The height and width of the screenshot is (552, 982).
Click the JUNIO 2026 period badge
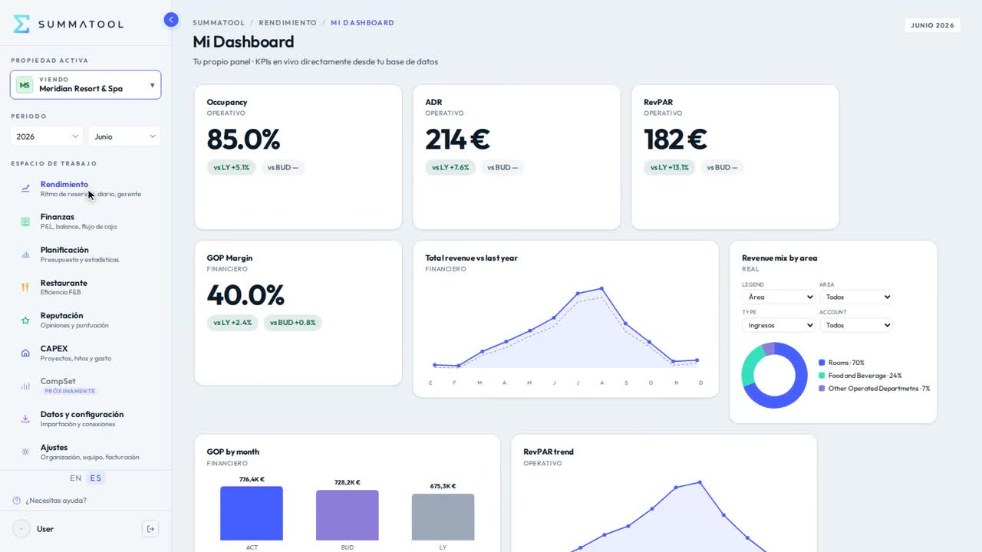click(932, 25)
